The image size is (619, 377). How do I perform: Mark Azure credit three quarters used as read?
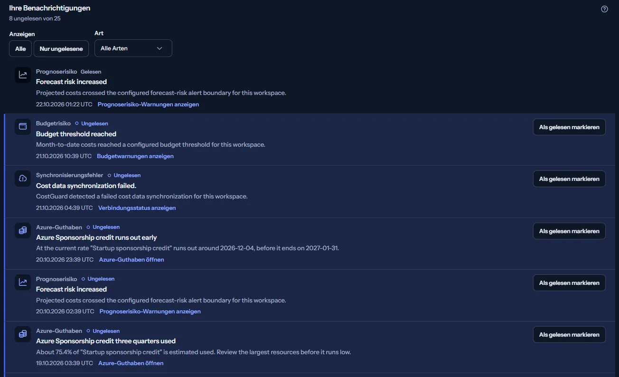(569, 335)
